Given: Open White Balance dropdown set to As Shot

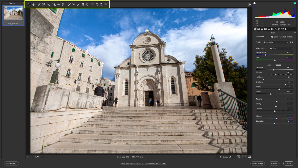Looking at the screenshot, I should pyautogui.click(x=281, y=48).
